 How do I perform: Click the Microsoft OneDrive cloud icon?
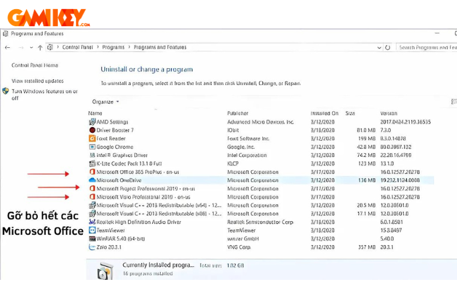pos(92,180)
